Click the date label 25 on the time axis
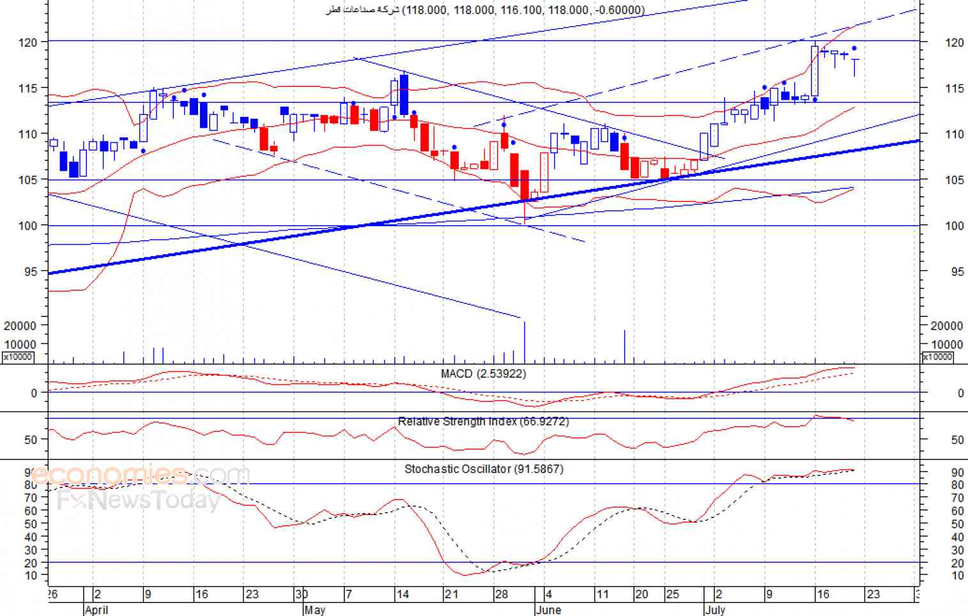The height and width of the screenshot is (616, 968). [673, 594]
